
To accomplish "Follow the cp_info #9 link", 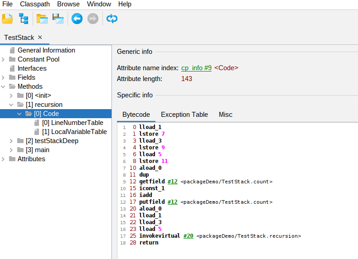I will [196, 68].
